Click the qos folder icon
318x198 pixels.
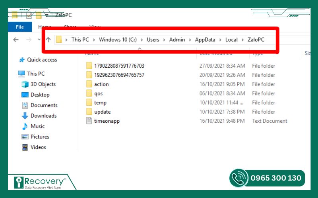(x=89, y=93)
